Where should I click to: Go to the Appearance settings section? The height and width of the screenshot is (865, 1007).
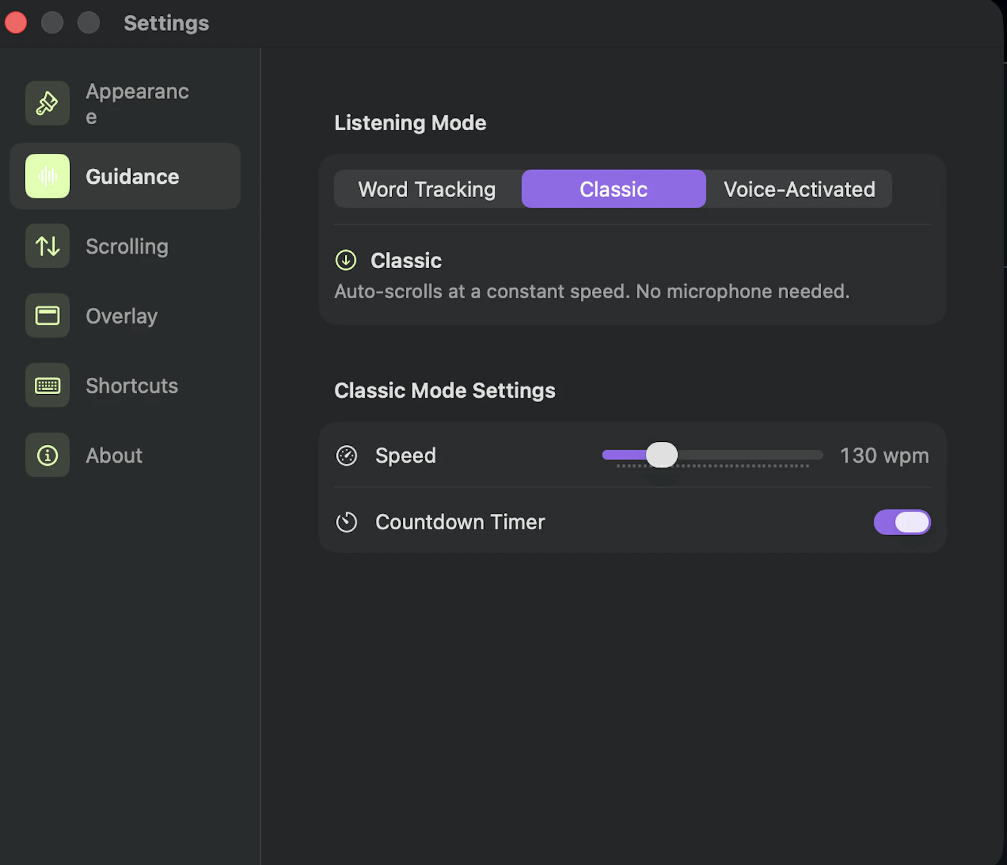point(125,103)
